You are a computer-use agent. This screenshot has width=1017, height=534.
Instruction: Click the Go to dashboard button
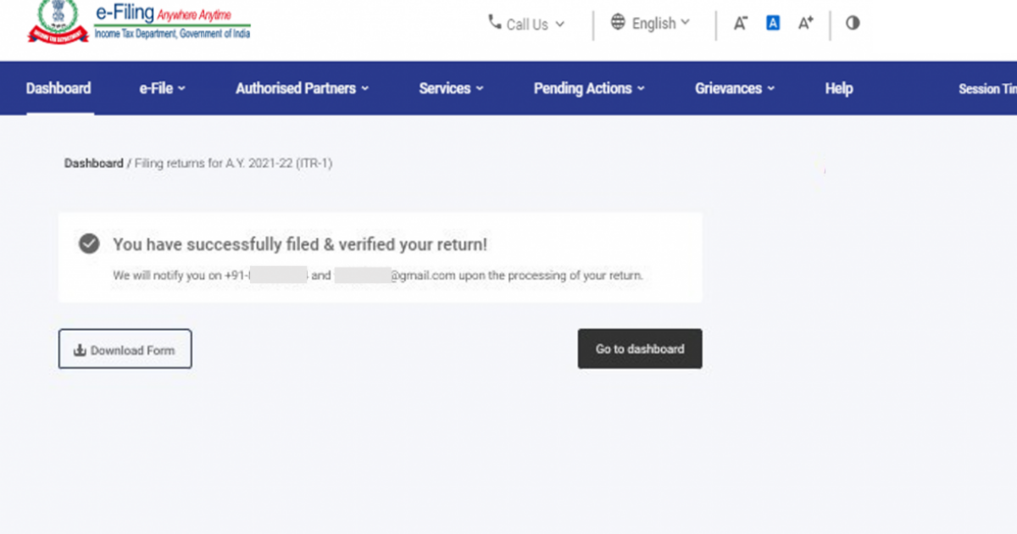[640, 349]
